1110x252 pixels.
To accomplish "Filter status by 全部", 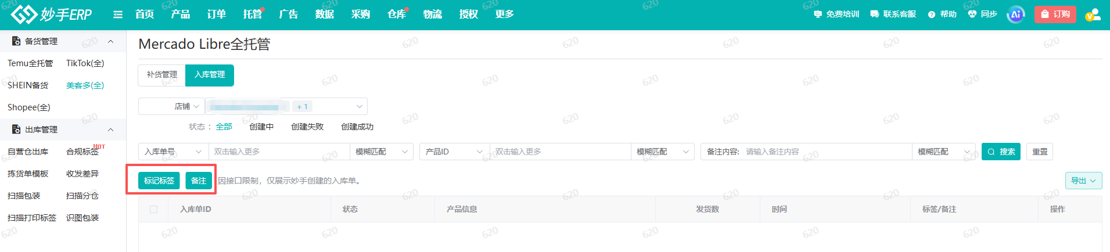I will 224,127.
